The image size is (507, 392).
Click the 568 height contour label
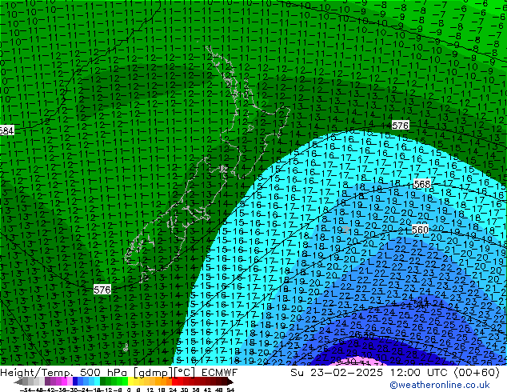422,184
